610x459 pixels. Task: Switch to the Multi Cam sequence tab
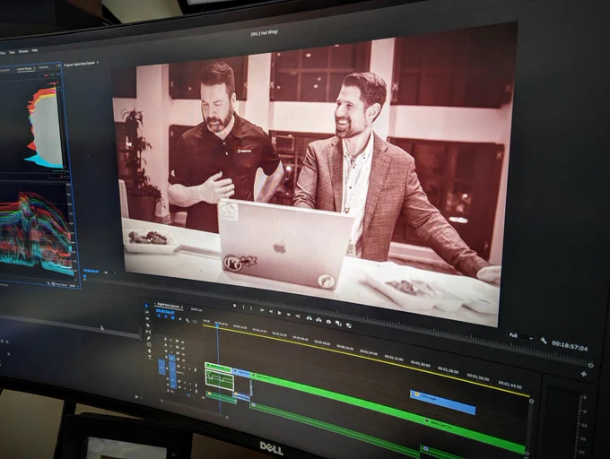196,310
